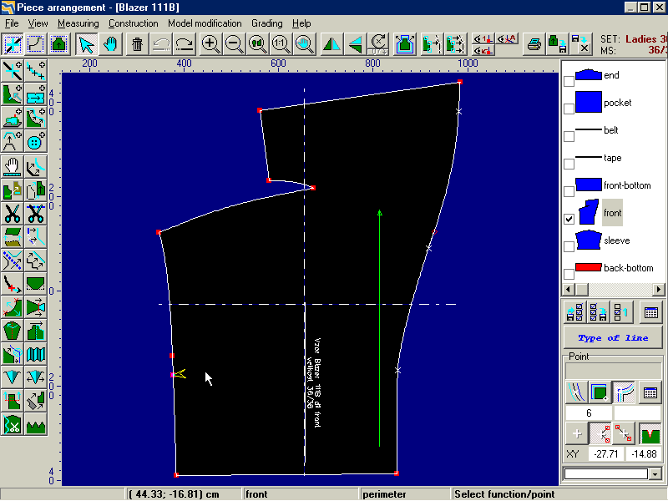Open the File menu
This screenshot has height=501, width=668.
point(12,23)
